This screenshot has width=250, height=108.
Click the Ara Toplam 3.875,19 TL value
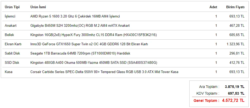235,87
